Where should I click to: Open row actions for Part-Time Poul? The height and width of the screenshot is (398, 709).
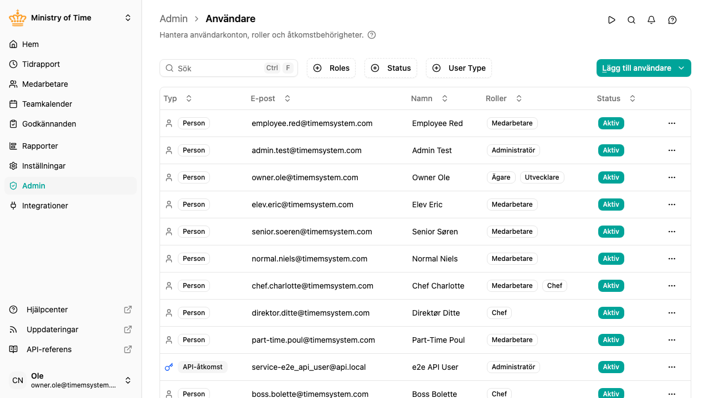[x=672, y=340]
